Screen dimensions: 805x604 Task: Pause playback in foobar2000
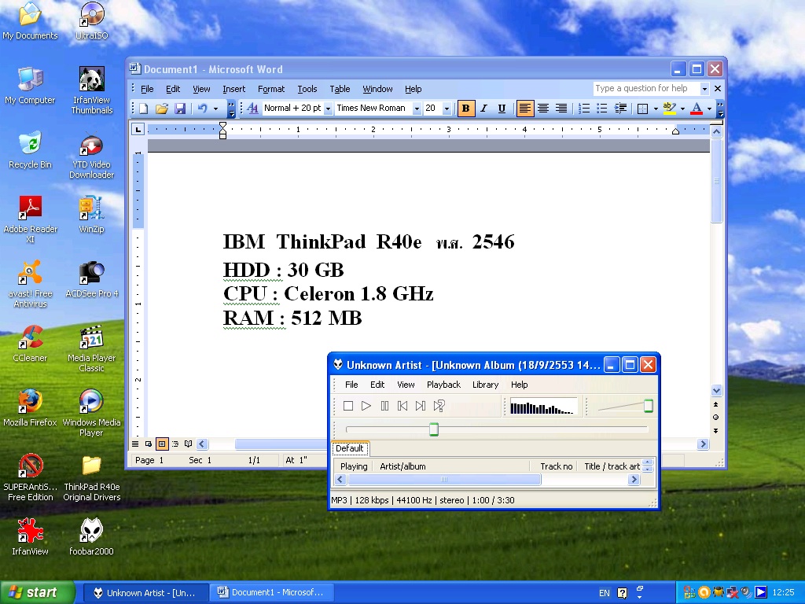click(x=384, y=406)
